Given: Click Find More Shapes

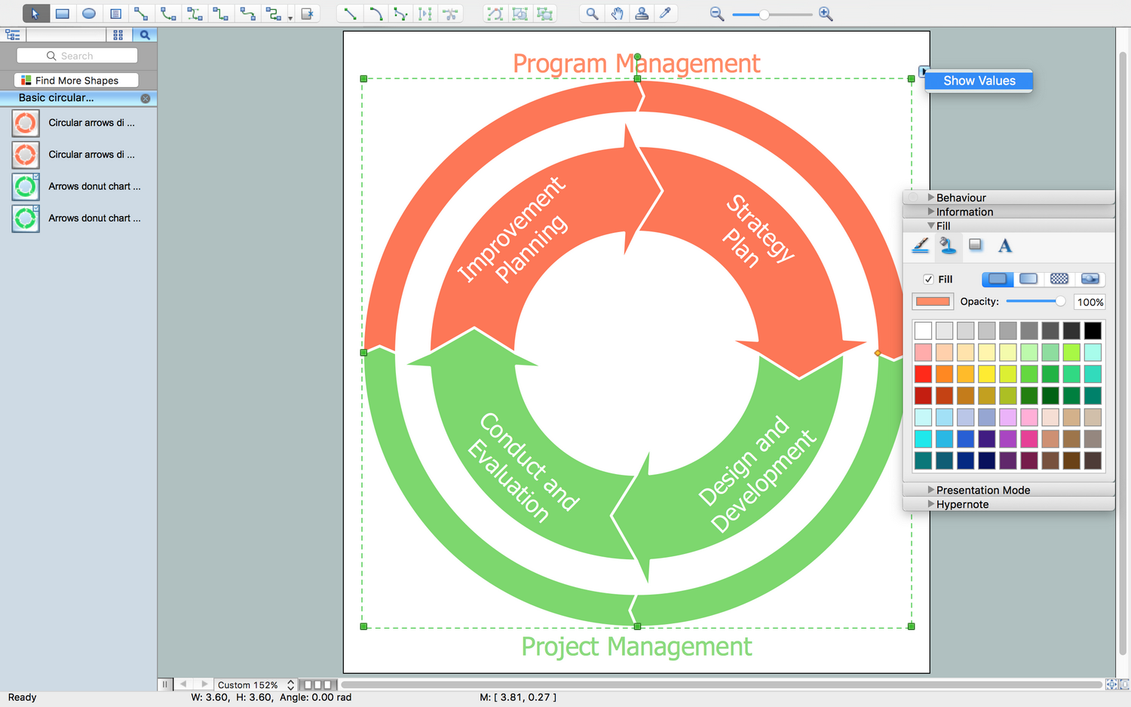Looking at the screenshot, I should pyautogui.click(x=75, y=80).
